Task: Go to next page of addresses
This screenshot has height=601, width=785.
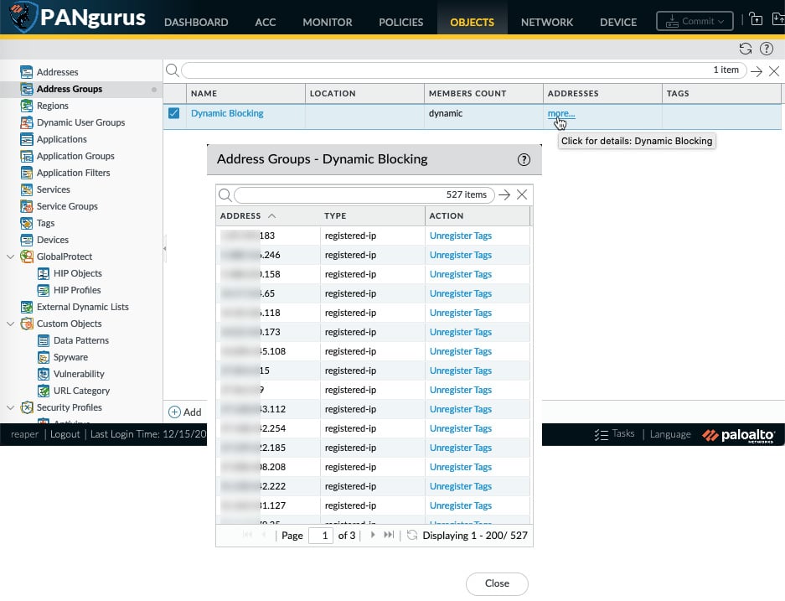Action: pos(373,535)
